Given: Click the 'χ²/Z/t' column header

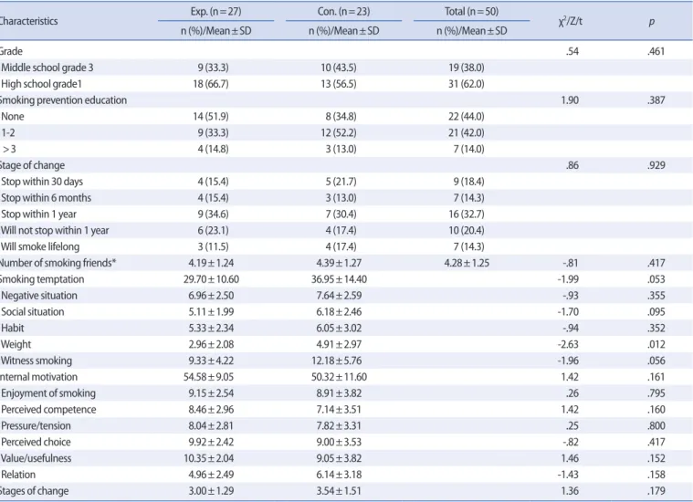Looking at the screenshot, I should tap(570, 21).
